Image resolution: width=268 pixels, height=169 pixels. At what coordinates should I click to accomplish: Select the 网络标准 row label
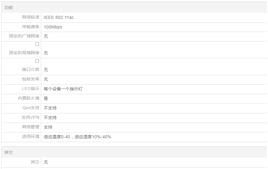point(31,17)
